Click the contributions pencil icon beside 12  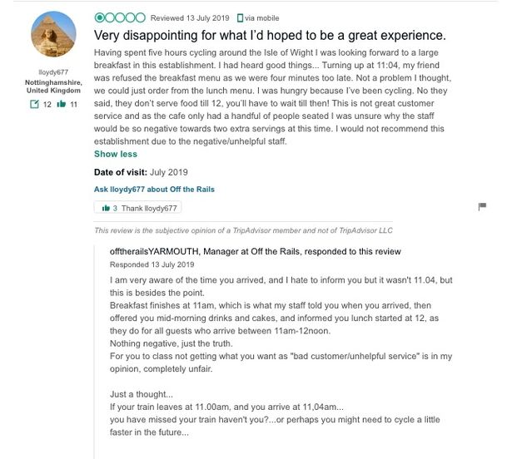[x=35, y=105]
